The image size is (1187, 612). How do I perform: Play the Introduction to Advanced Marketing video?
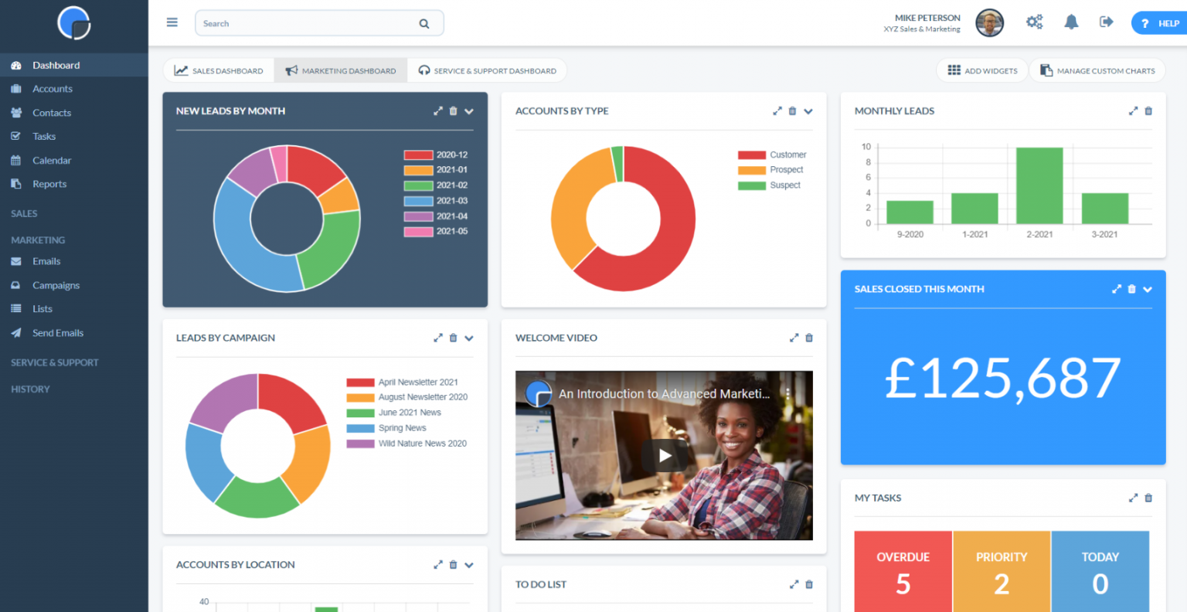pyautogui.click(x=664, y=455)
